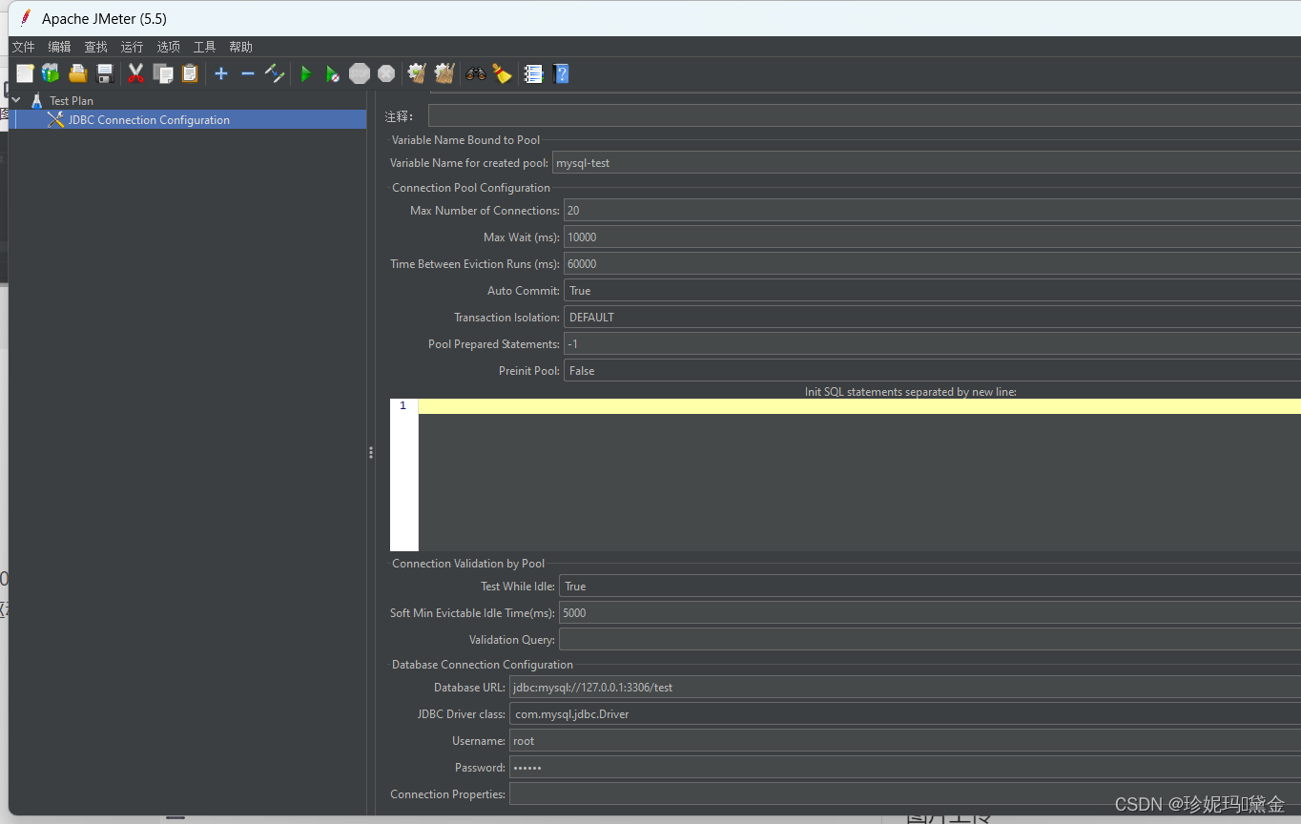The height and width of the screenshot is (824, 1301).
Task: Click the Init SQL statements editor line
Action: click(x=859, y=406)
